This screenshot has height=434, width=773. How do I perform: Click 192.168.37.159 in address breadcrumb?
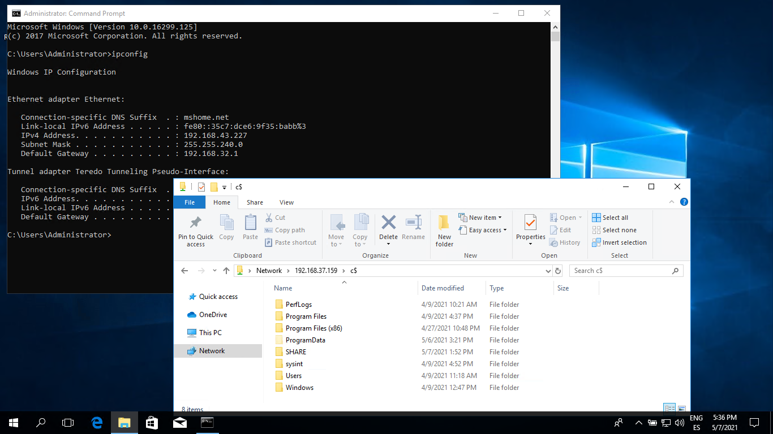coord(316,271)
